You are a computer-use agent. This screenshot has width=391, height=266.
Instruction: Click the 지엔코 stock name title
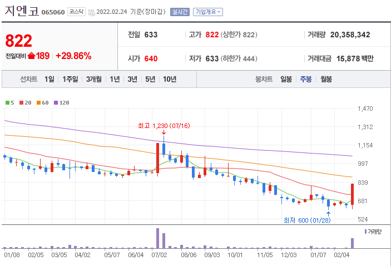point(21,11)
